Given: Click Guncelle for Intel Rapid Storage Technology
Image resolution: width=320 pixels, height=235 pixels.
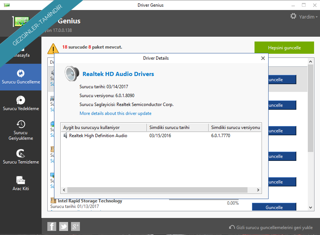Looking at the screenshot, I should [274, 207].
